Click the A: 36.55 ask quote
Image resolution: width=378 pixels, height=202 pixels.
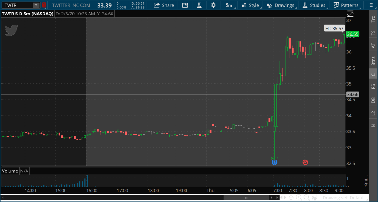[x=138, y=7]
